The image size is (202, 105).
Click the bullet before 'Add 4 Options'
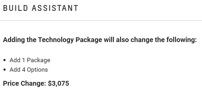coord(5,70)
